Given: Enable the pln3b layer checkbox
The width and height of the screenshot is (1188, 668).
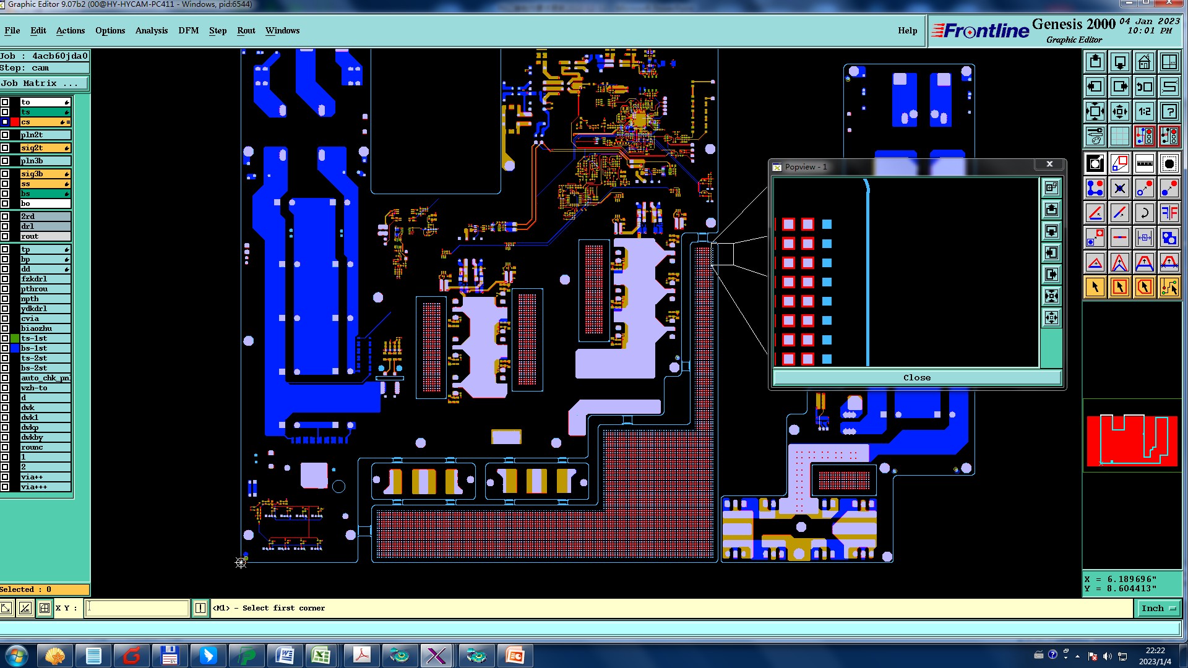Looking at the screenshot, I should pos(5,161).
